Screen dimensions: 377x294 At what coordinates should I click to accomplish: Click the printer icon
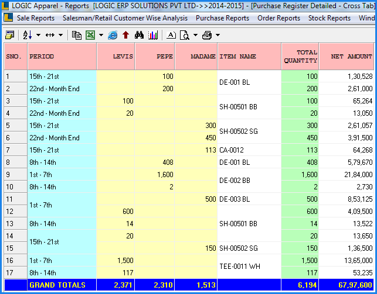click(207, 35)
